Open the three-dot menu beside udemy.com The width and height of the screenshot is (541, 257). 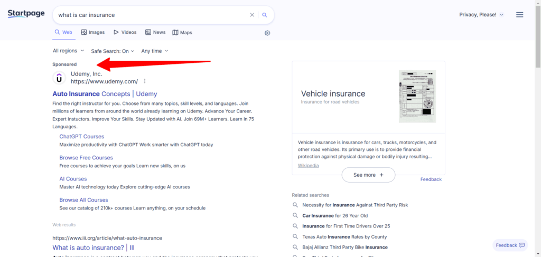point(145,81)
